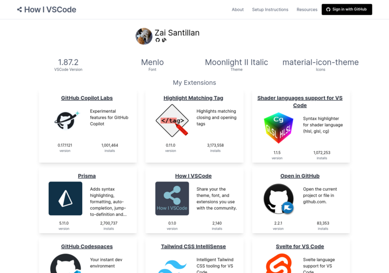Click the My Extensions heading

tap(194, 83)
